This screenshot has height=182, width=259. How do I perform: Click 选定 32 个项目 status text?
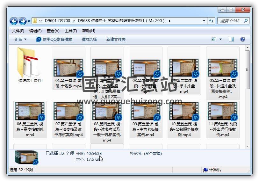point(23,170)
